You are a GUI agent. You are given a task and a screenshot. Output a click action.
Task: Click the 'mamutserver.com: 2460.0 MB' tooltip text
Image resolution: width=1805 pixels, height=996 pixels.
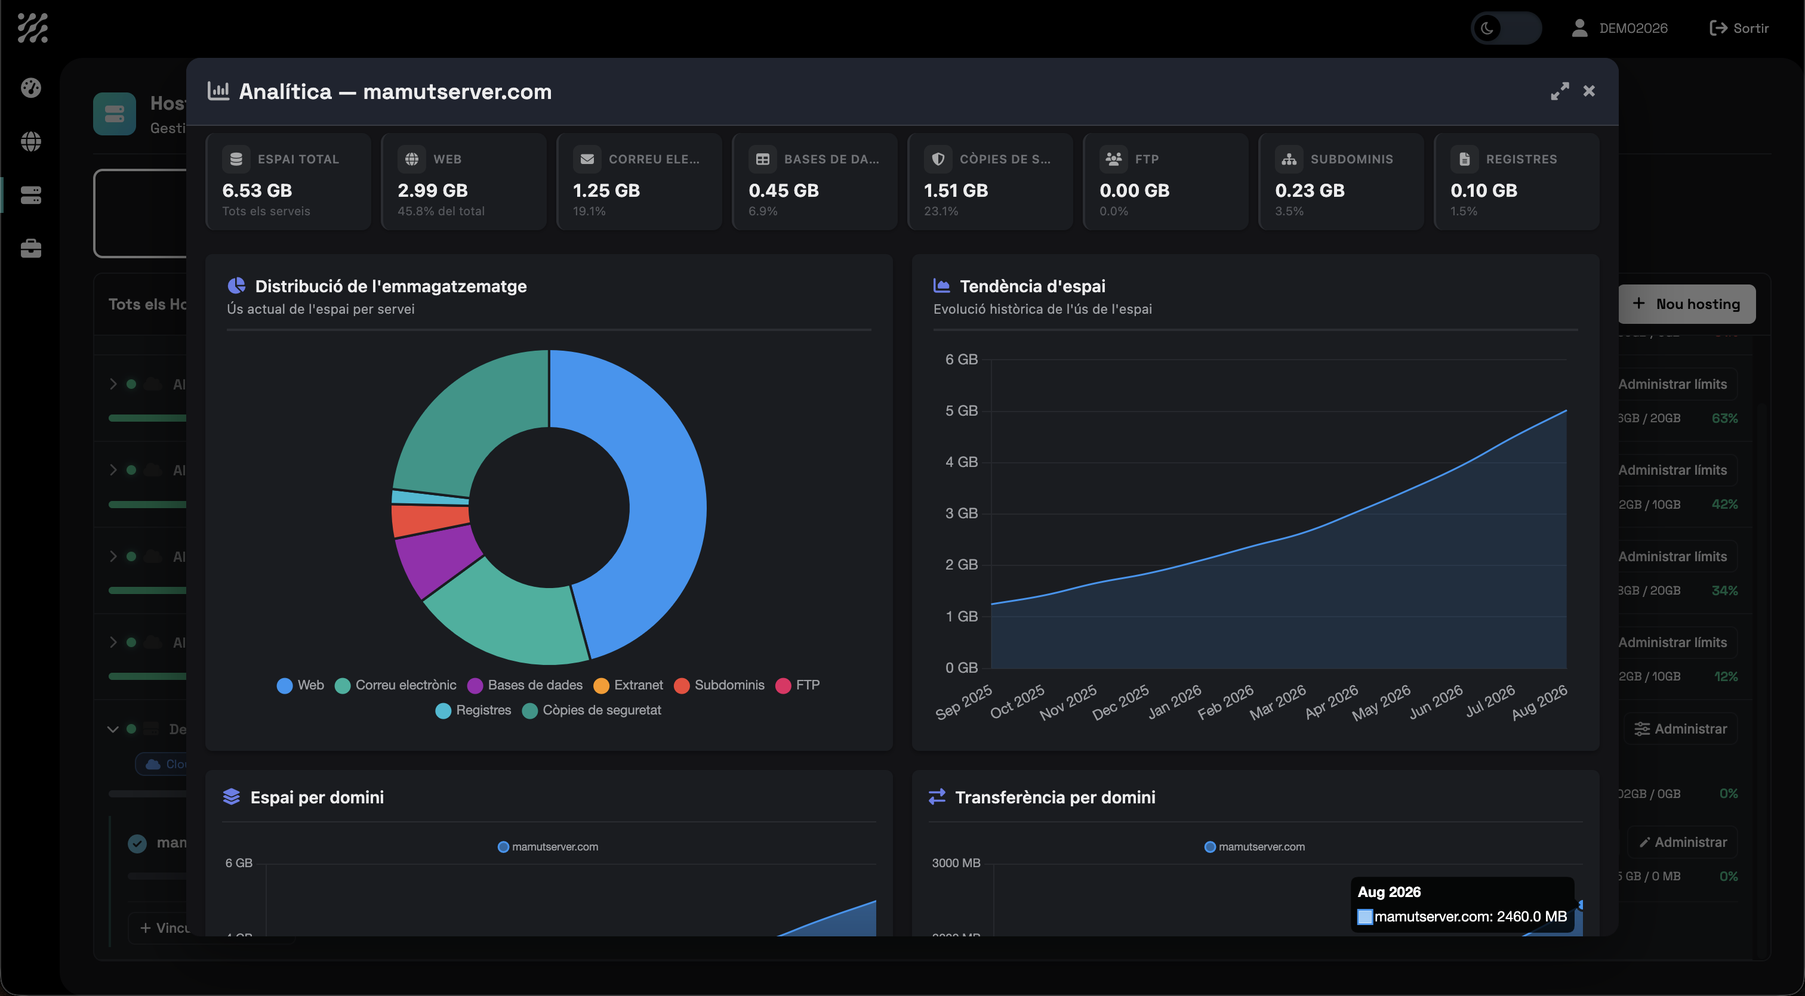point(1470,916)
